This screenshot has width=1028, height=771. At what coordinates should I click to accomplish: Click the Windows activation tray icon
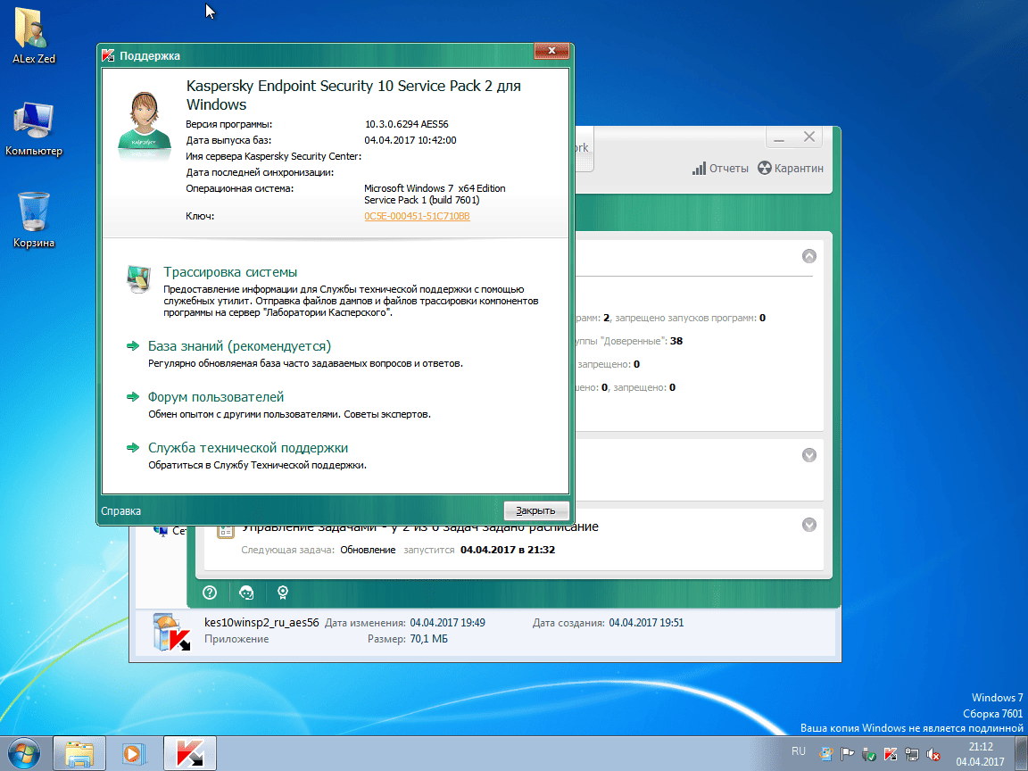(826, 755)
